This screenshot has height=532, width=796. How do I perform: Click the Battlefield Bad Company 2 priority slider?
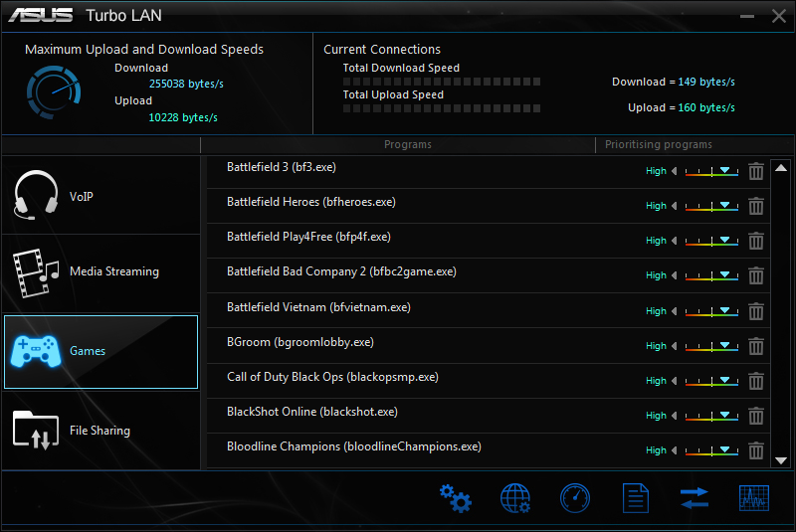(x=711, y=275)
